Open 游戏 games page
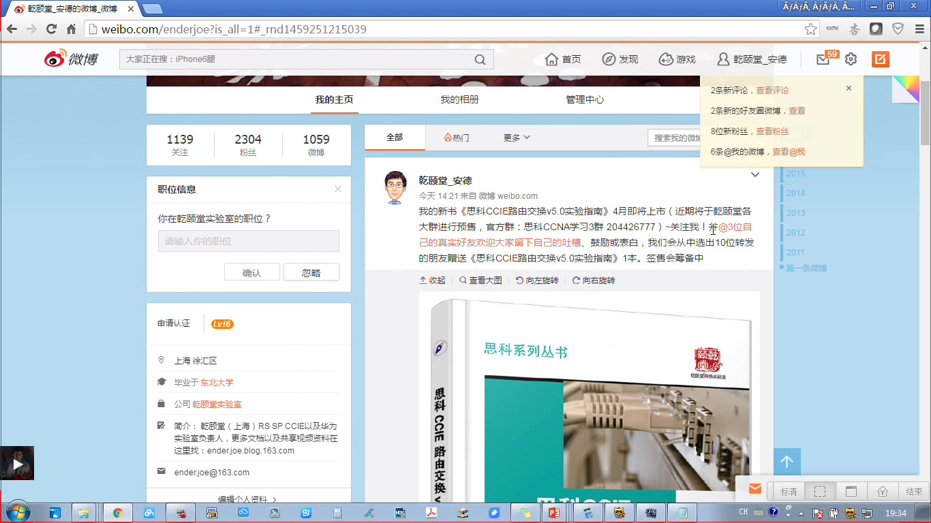The width and height of the screenshot is (931, 523). 677,59
